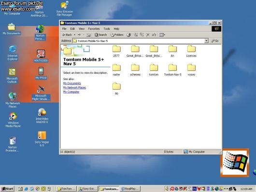The height and width of the screenshot is (192, 256).
Task: Select the InterVideo WinDVD 6 desktop icon
Action: point(42,116)
